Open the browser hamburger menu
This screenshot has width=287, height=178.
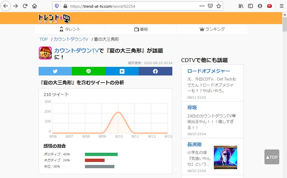282,6
